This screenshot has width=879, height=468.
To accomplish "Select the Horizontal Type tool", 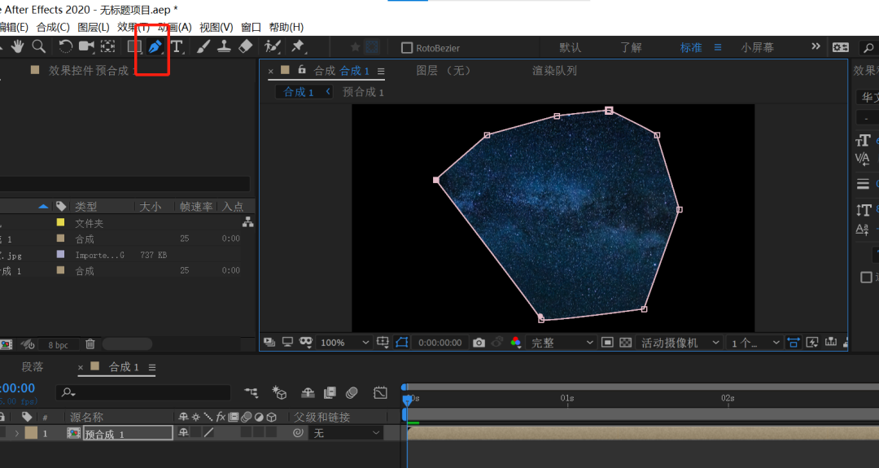I will [x=177, y=47].
